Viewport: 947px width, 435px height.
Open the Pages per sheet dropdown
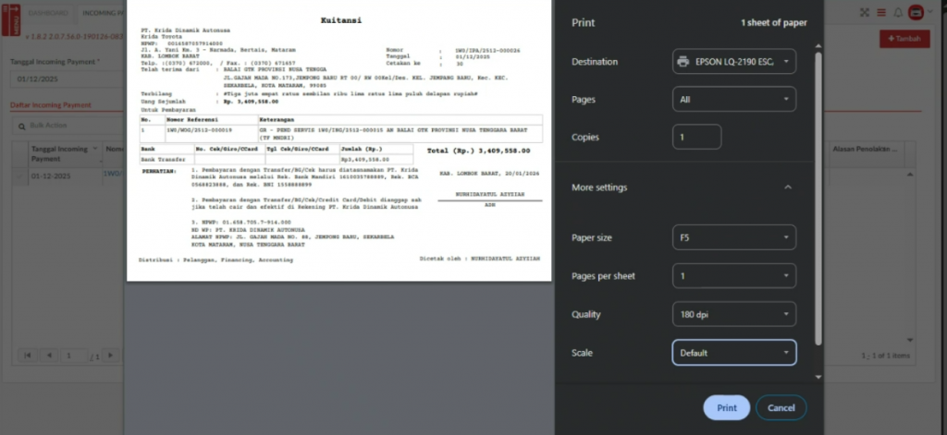click(733, 276)
